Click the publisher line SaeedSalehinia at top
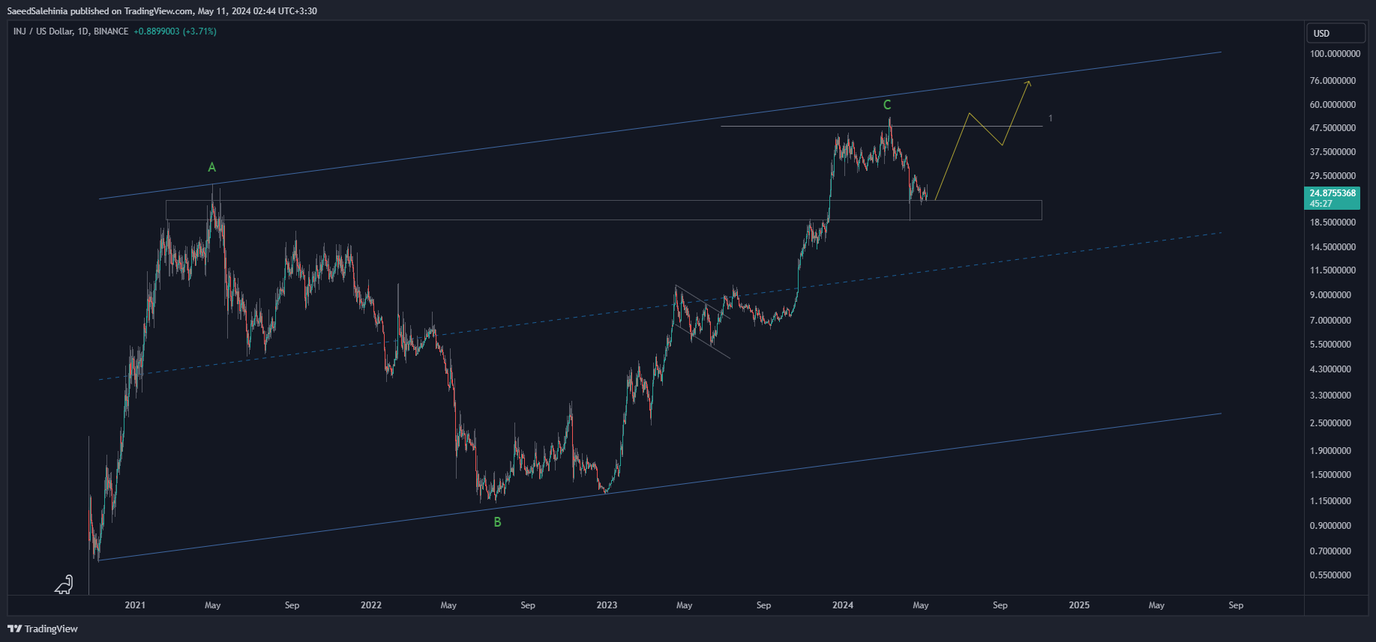 162,11
